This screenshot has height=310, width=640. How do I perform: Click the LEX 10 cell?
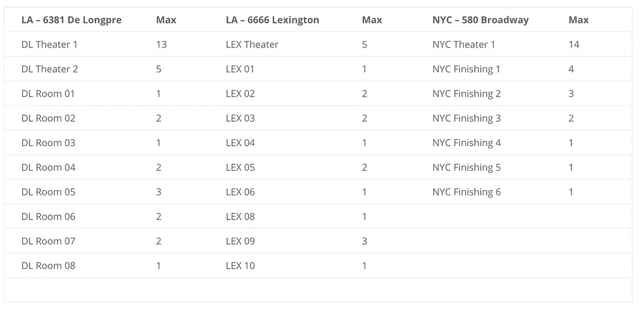tap(240, 266)
